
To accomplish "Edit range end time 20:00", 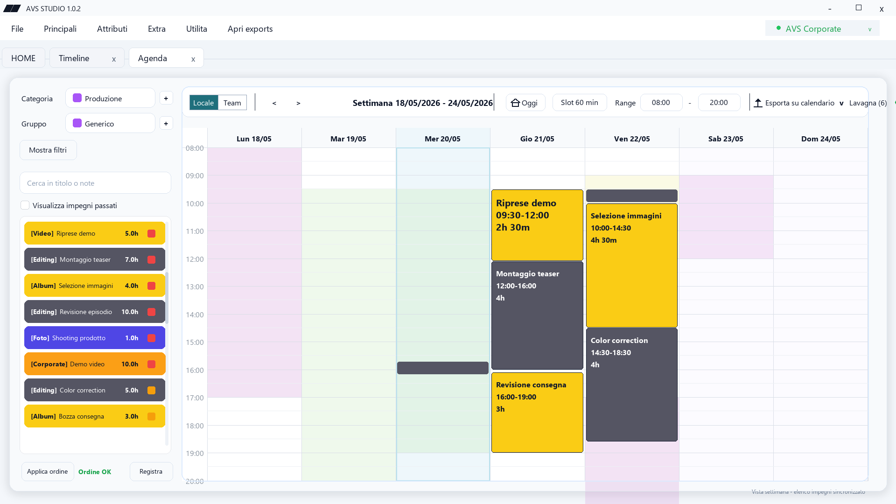I will pyautogui.click(x=719, y=103).
